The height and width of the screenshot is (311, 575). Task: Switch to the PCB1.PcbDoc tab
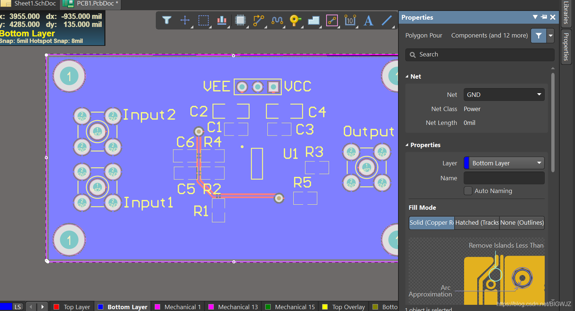point(90,4)
